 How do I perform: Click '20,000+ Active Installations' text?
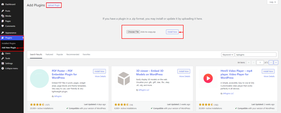point(42,108)
